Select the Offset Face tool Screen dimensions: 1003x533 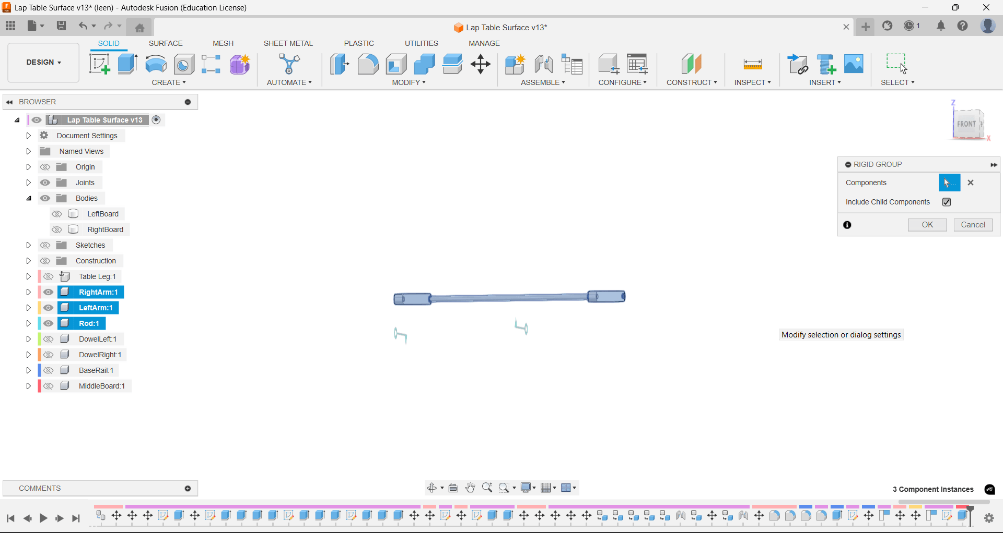coord(452,64)
